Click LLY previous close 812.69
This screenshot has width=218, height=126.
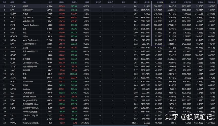(49, 119)
